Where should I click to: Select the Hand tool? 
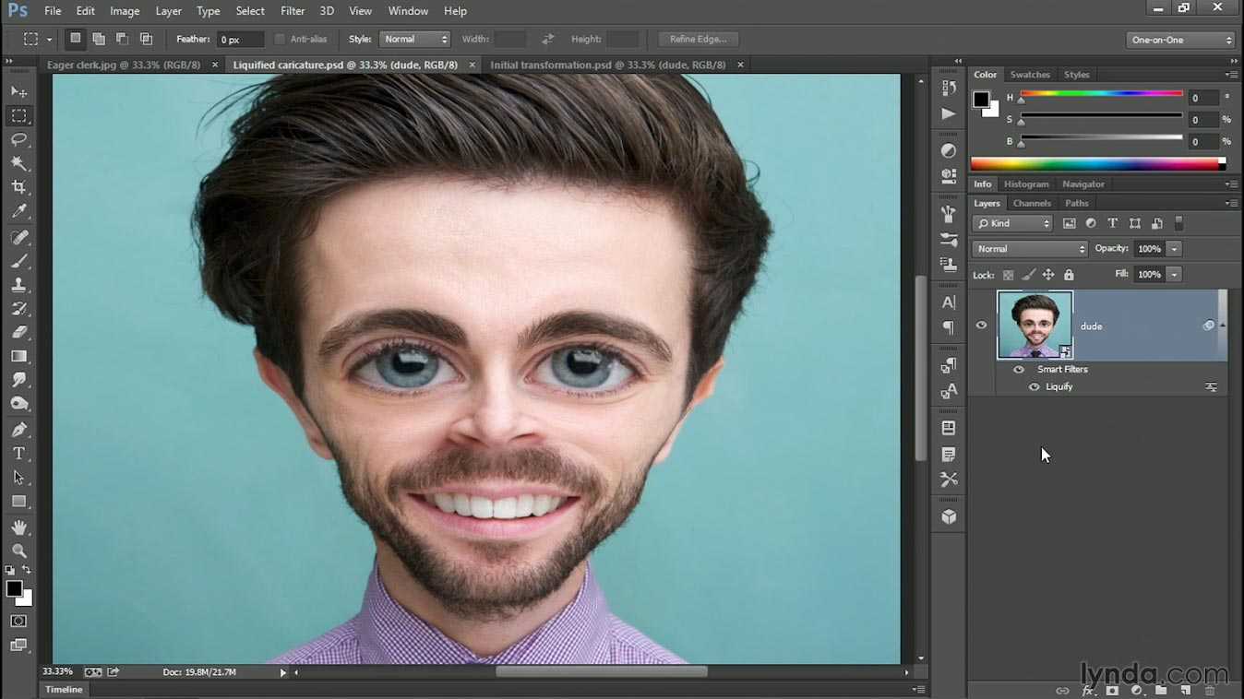click(19, 527)
